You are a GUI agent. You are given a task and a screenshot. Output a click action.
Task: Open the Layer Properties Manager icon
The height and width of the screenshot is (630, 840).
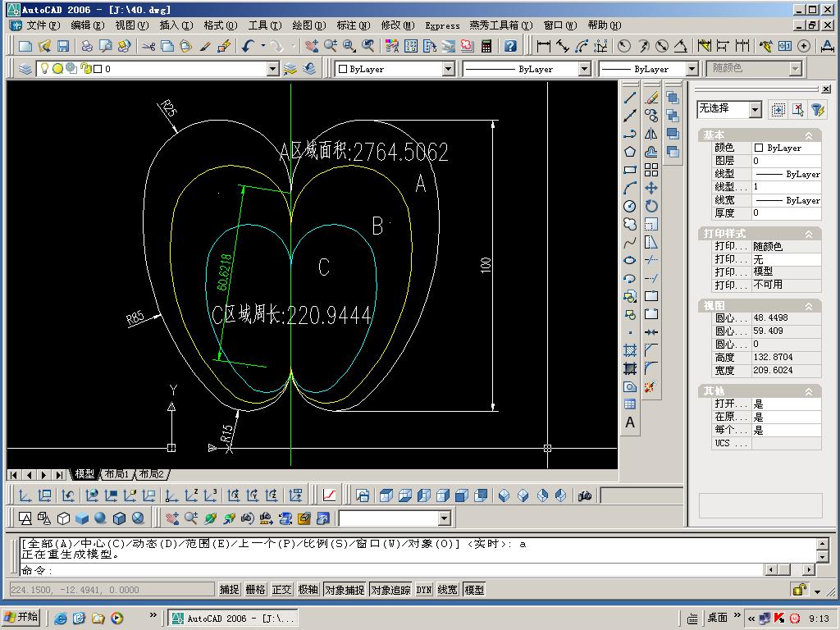pos(25,69)
